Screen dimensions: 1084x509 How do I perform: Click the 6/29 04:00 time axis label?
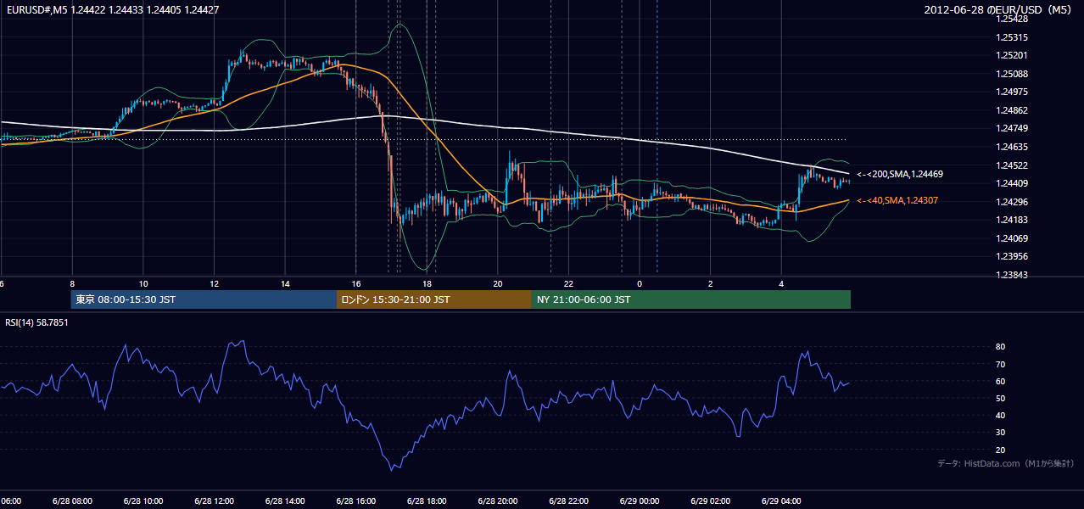coord(781,501)
